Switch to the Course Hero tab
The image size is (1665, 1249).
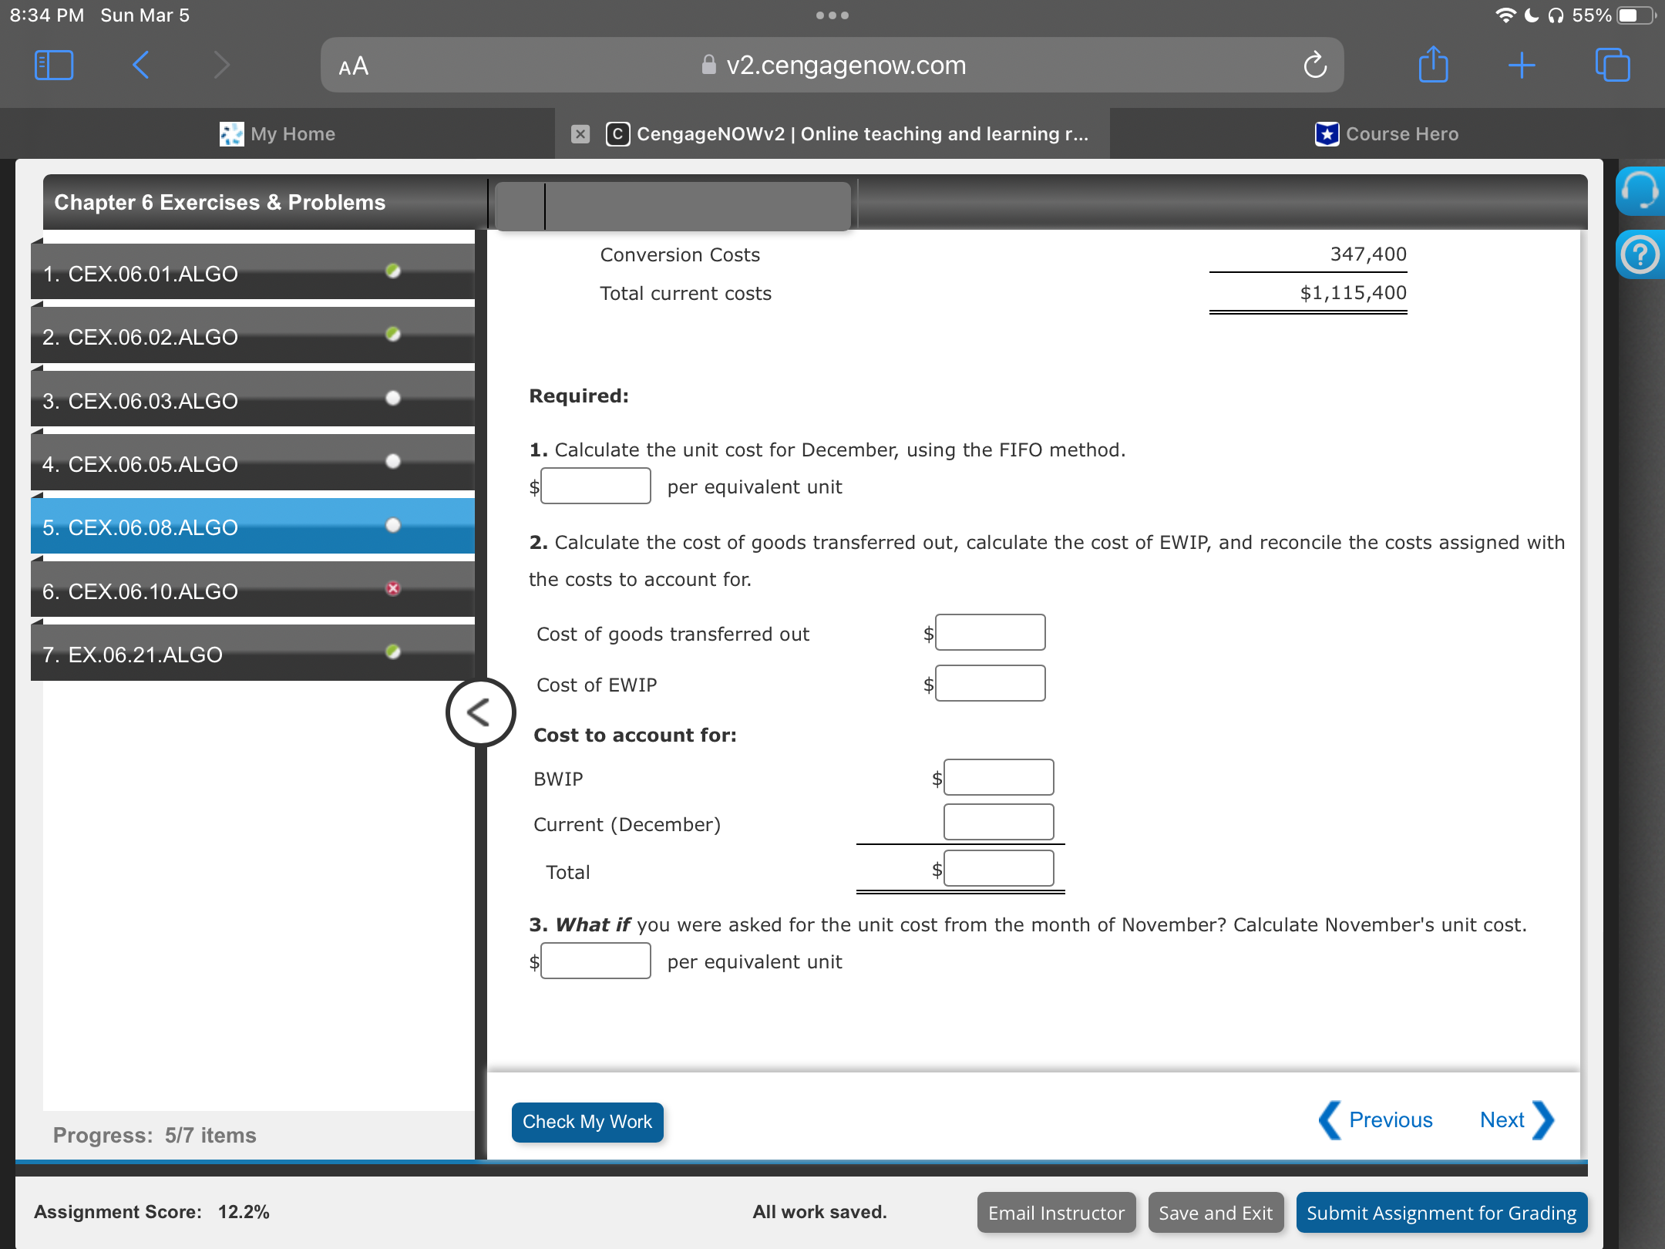[1387, 134]
